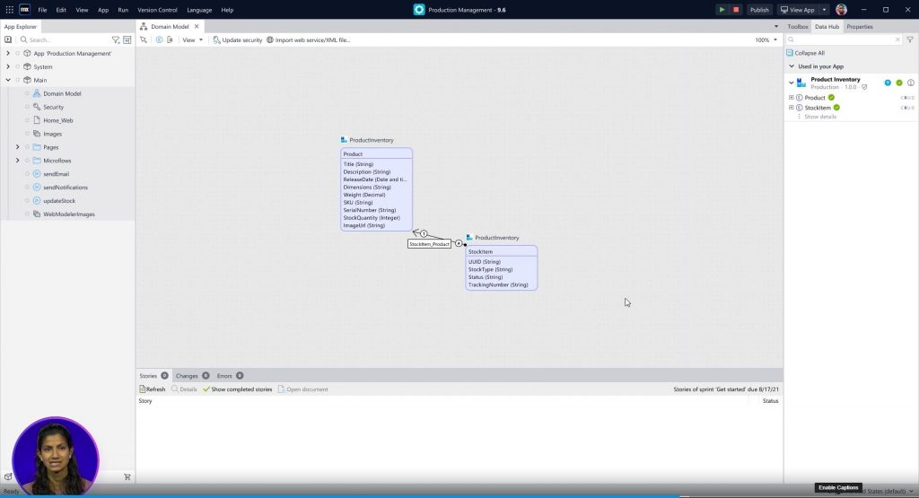Click the Update security toolbar icon
Image resolution: width=919 pixels, height=498 pixels.
pos(216,39)
